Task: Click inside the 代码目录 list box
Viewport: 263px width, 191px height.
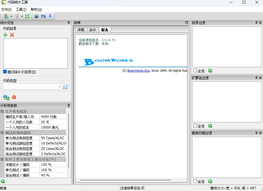Action: (x=35, y=53)
